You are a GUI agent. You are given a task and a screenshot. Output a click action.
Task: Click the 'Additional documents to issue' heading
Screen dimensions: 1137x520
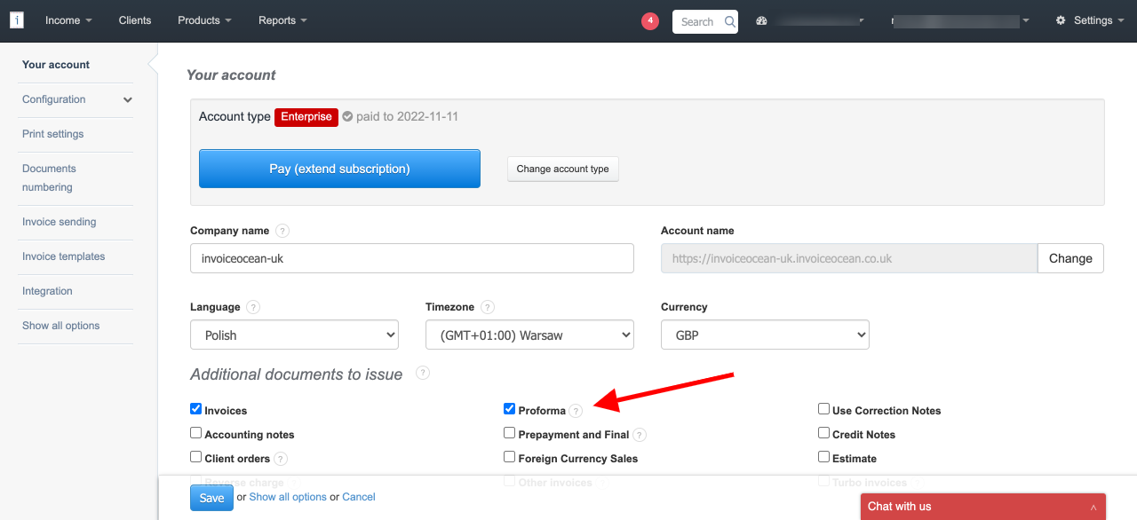click(297, 374)
